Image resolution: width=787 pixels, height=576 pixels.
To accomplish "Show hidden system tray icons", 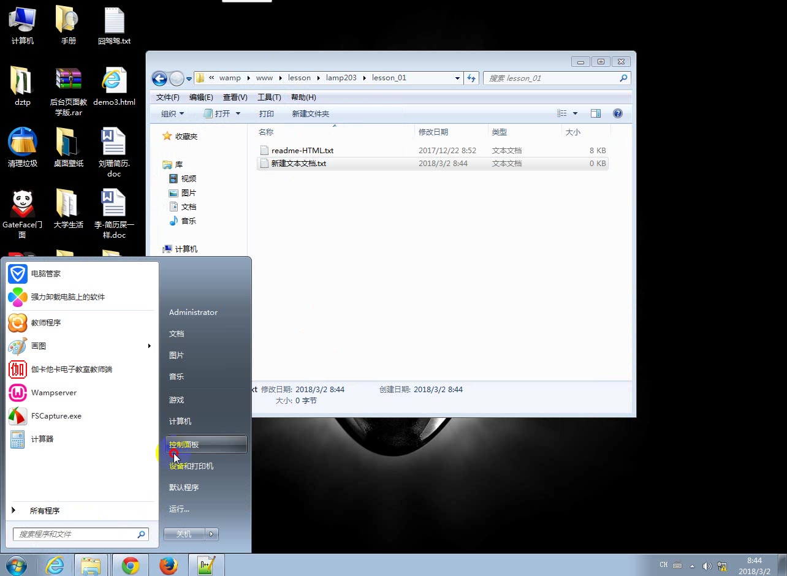I will click(693, 566).
